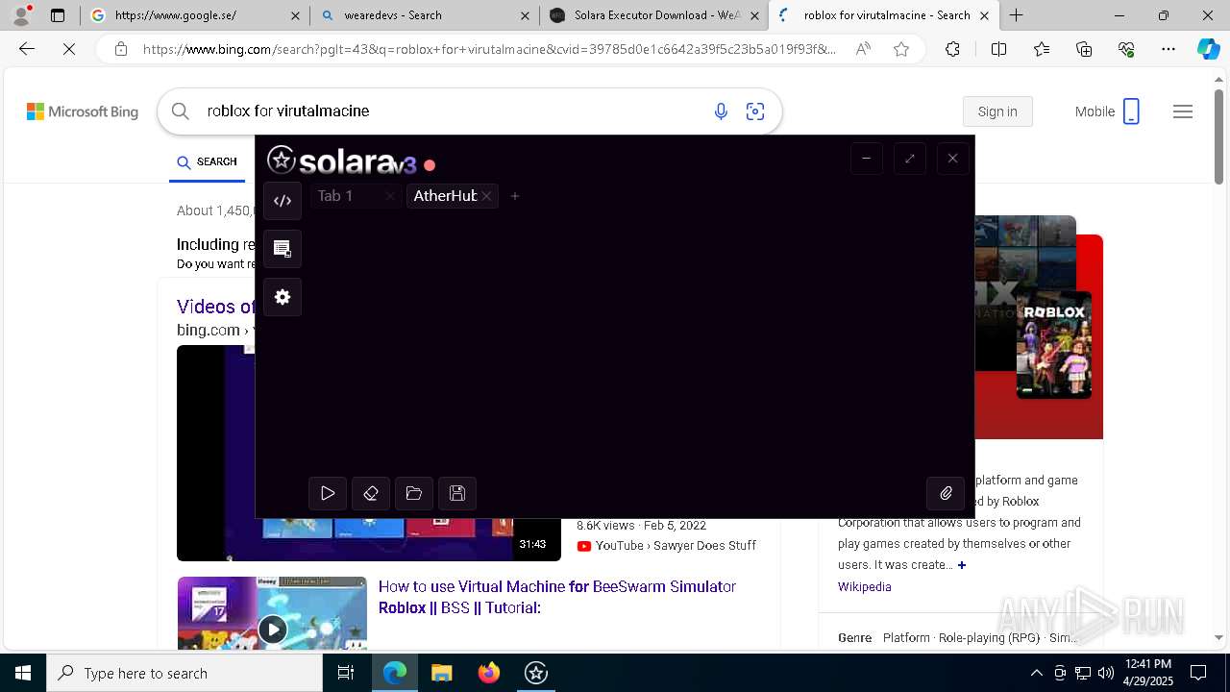Screen dimensions: 1230x692
Task: Open the Wikipedia link for Roblox
Action: coord(864,587)
